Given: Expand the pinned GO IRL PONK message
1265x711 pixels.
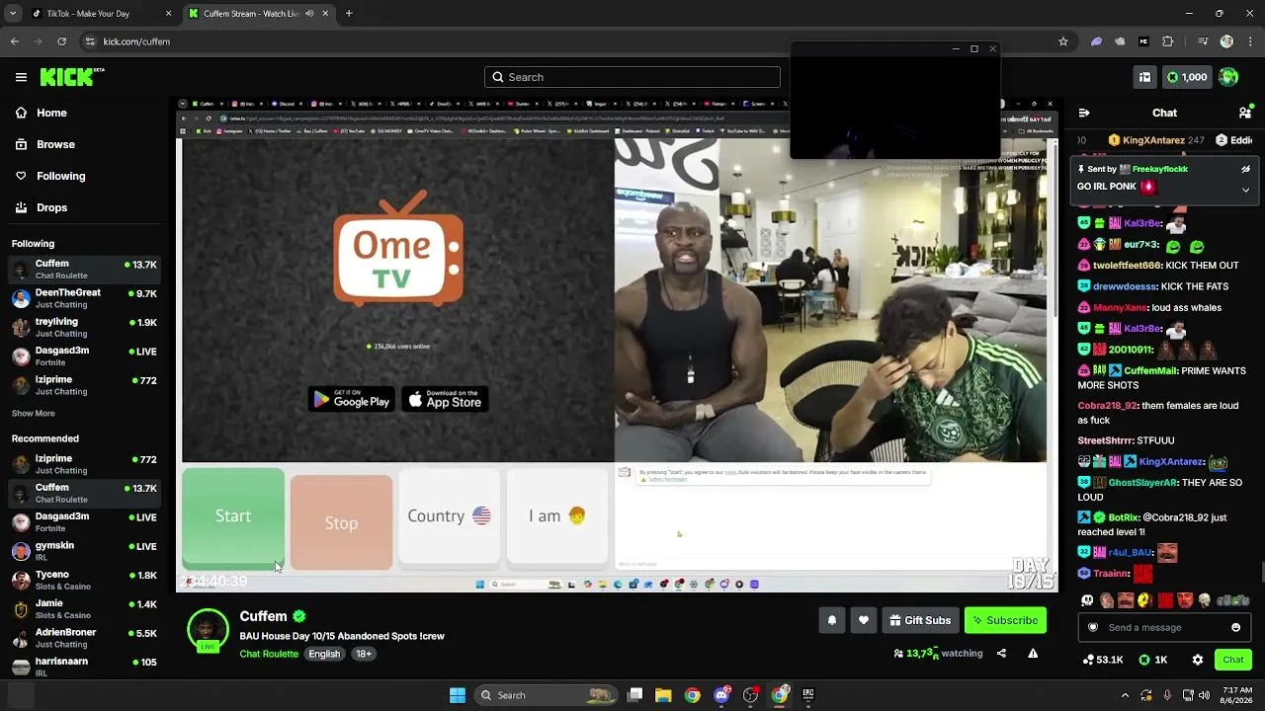Looking at the screenshot, I should [1245, 189].
